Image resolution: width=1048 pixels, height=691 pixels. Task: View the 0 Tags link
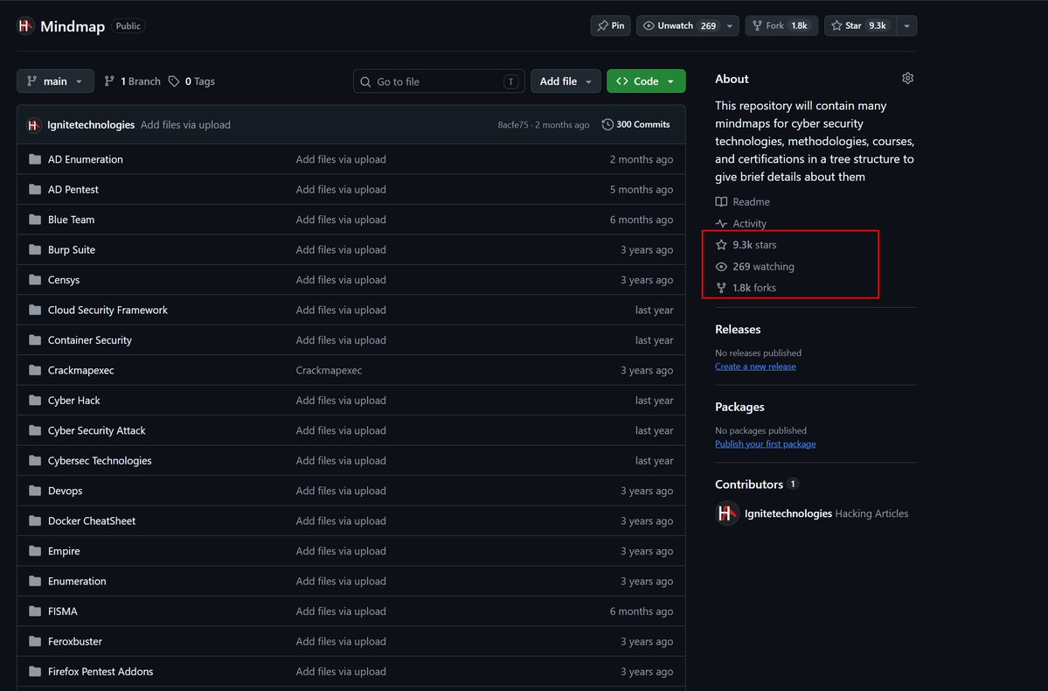point(191,81)
